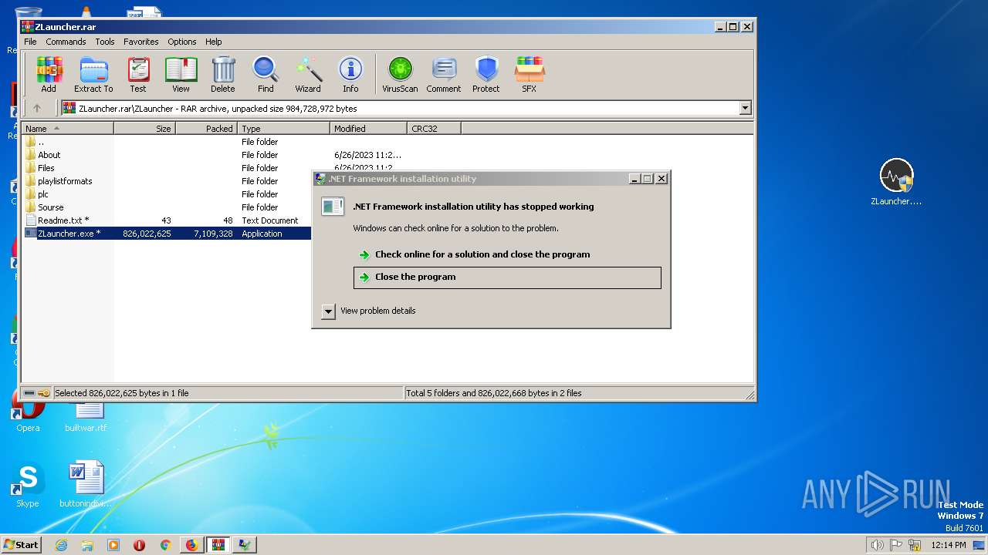Image resolution: width=988 pixels, height=555 pixels.
Task: Open the Options menu
Action: click(x=182, y=42)
